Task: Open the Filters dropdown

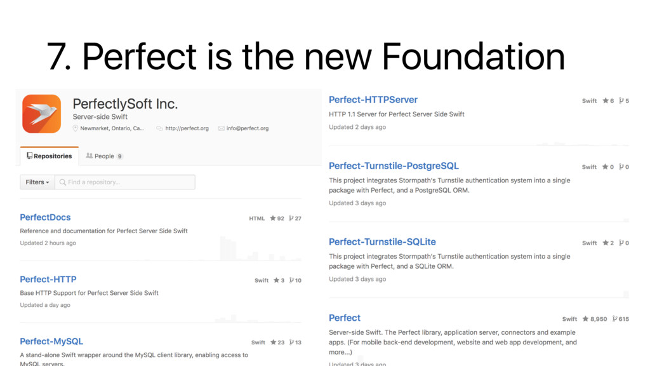Action: click(37, 182)
